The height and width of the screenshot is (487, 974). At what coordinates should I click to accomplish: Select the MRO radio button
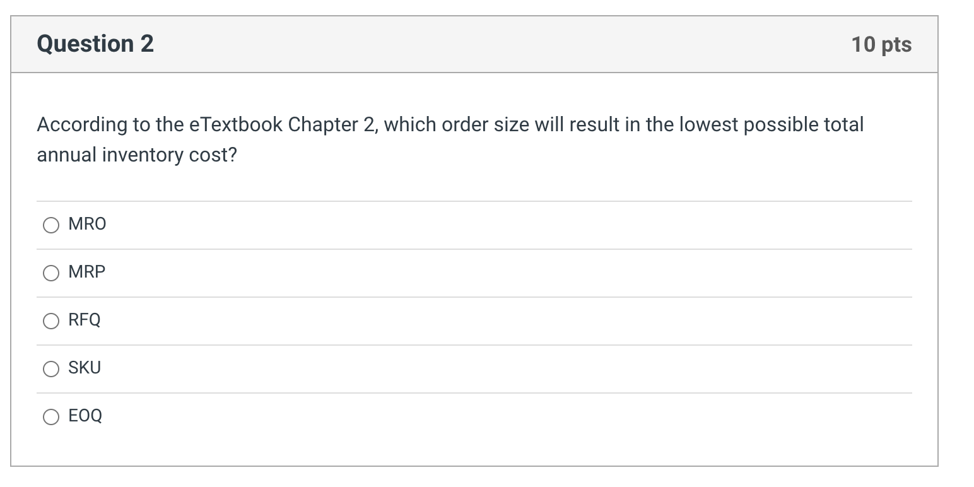coord(50,225)
